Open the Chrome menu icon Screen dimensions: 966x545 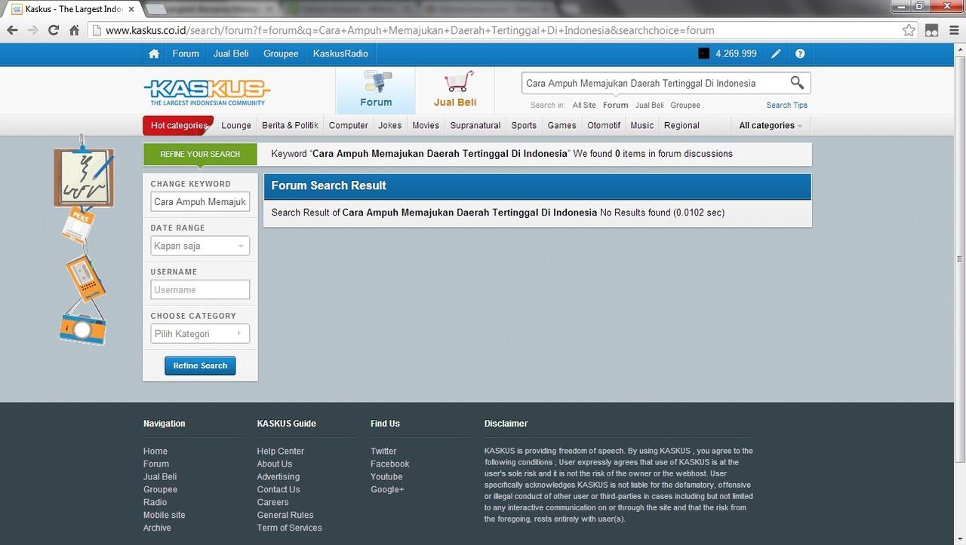click(x=952, y=30)
